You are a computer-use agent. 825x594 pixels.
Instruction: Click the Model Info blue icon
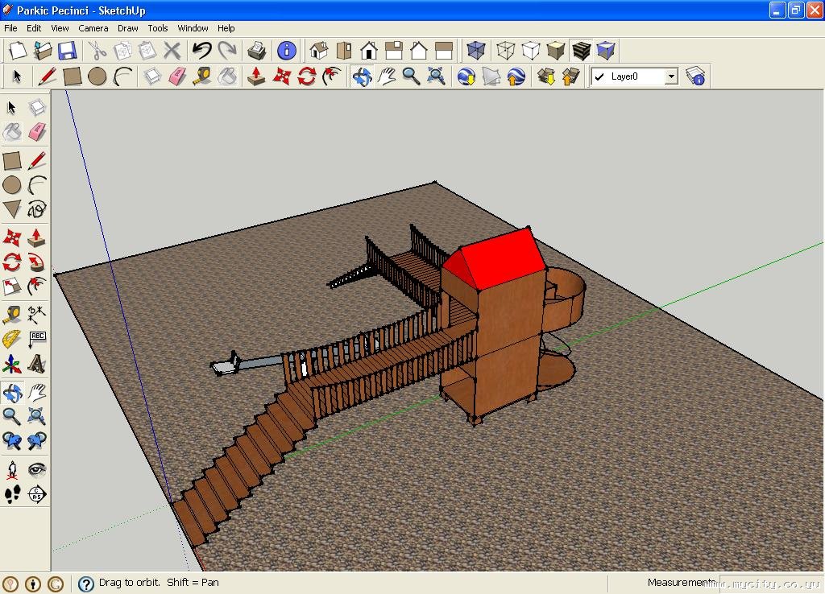coord(286,51)
